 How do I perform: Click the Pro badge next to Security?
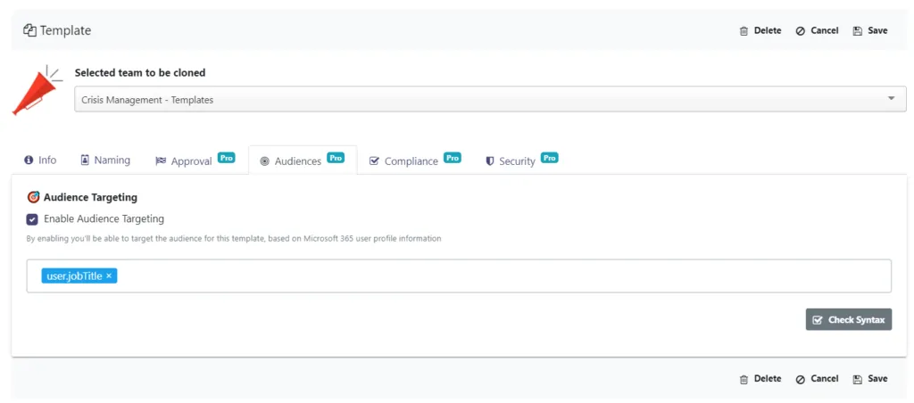549,157
